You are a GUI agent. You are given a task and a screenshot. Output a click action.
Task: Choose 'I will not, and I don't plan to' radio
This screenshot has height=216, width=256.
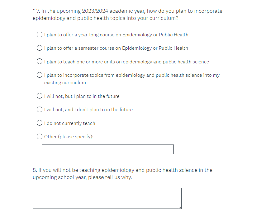coord(40,110)
